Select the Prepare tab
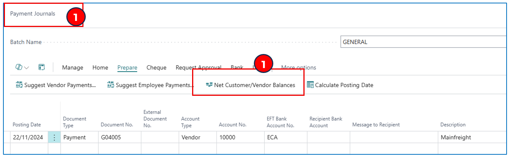This screenshot has width=510, height=157. coord(127,68)
